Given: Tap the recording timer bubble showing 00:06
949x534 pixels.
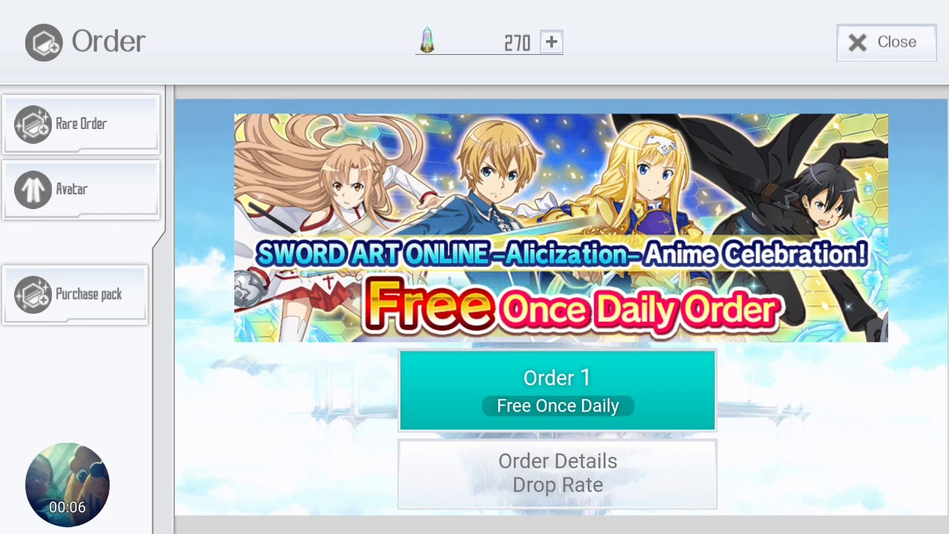Looking at the screenshot, I should 67,485.
